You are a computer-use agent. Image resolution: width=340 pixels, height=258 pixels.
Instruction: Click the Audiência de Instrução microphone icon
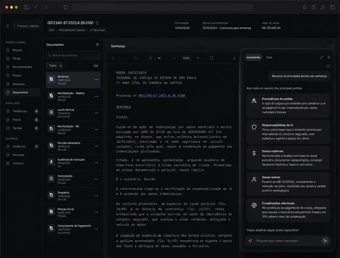(x=51, y=162)
